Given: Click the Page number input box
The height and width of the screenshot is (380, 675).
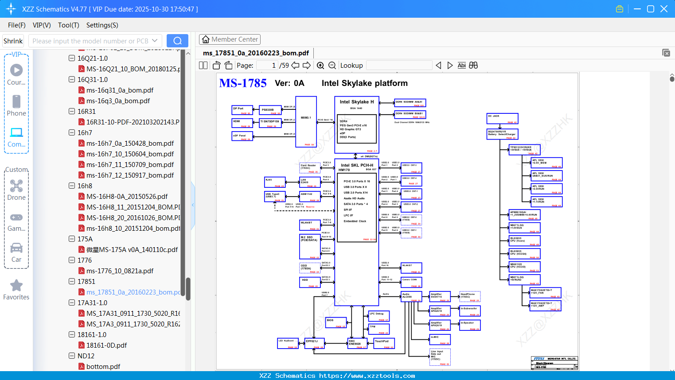Looking at the screenshot, I should coord(267,66).
